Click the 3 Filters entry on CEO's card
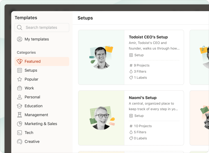The width and height of the screenshot is (209, 153). 138,71
